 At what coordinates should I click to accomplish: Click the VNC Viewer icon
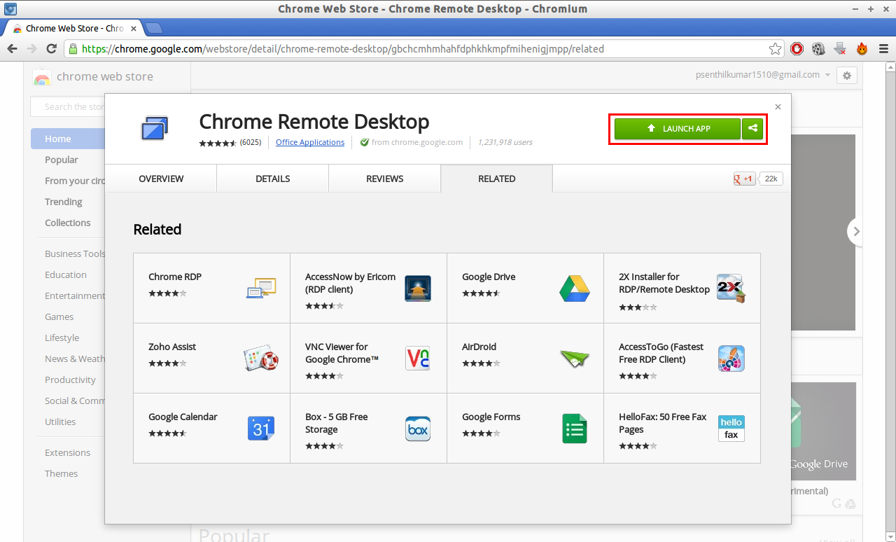coord(418,359)
